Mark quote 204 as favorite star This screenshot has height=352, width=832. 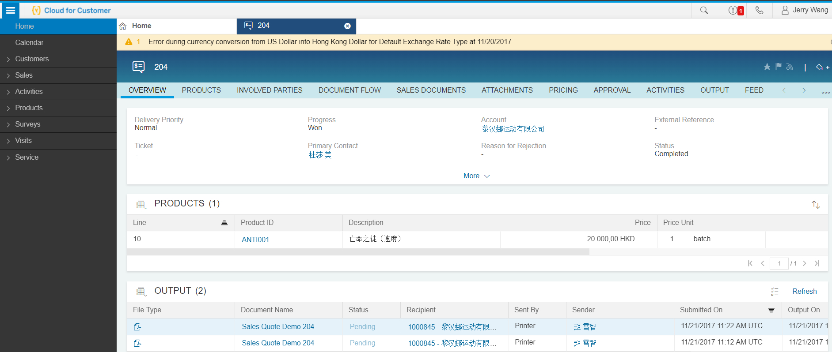767,67
